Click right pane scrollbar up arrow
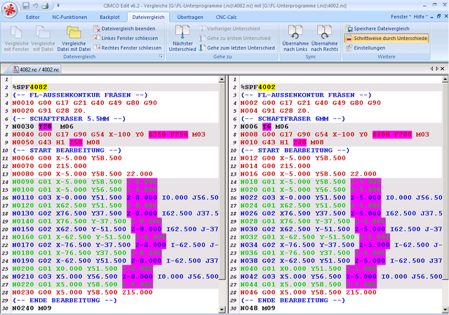 point(445,79)
